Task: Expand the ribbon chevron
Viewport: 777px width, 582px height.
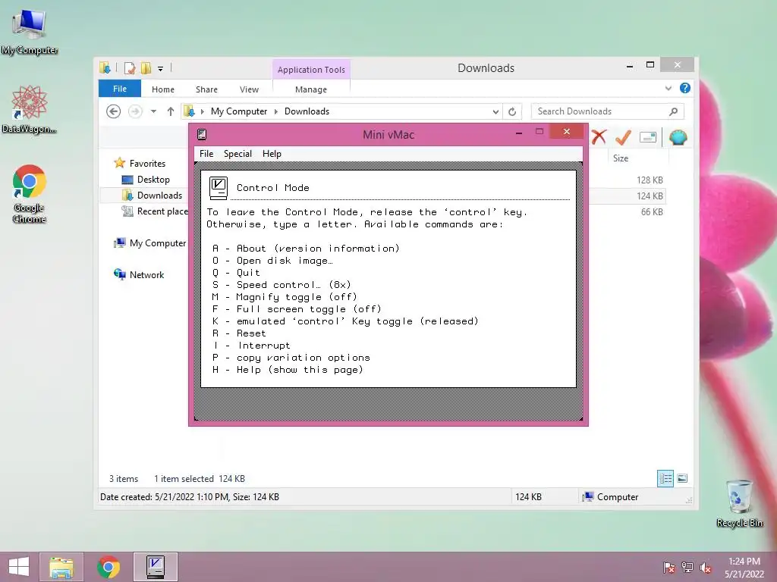Action: [668, 89]
